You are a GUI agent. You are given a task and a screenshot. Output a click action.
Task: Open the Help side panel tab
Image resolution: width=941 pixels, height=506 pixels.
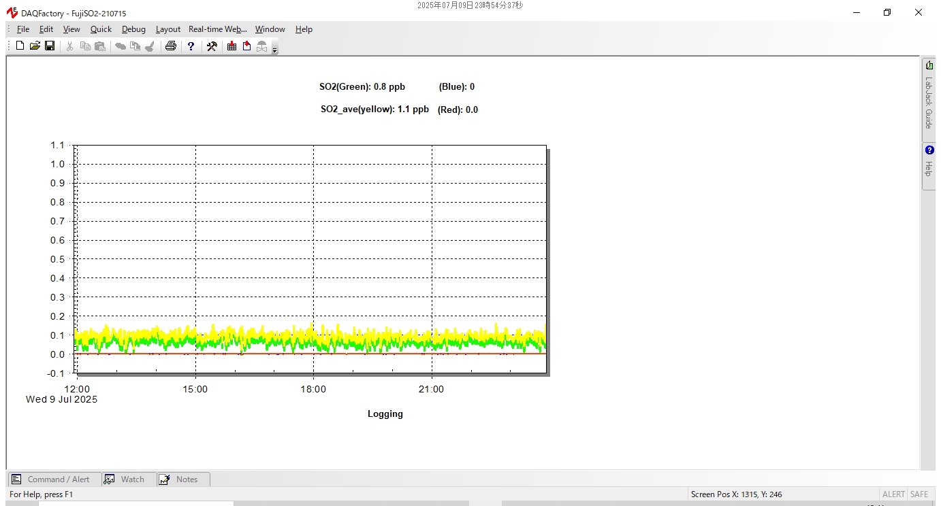coord(929,166)
